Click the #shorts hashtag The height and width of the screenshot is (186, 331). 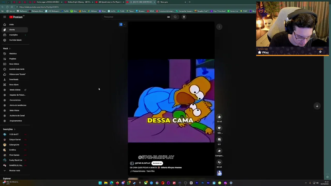pyautogui.click(x=164, y=168)
